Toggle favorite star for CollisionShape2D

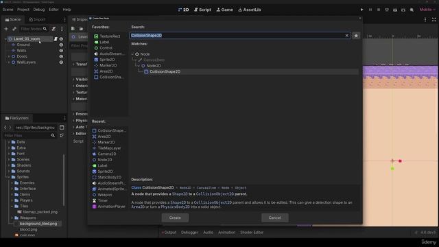[356, 36]
